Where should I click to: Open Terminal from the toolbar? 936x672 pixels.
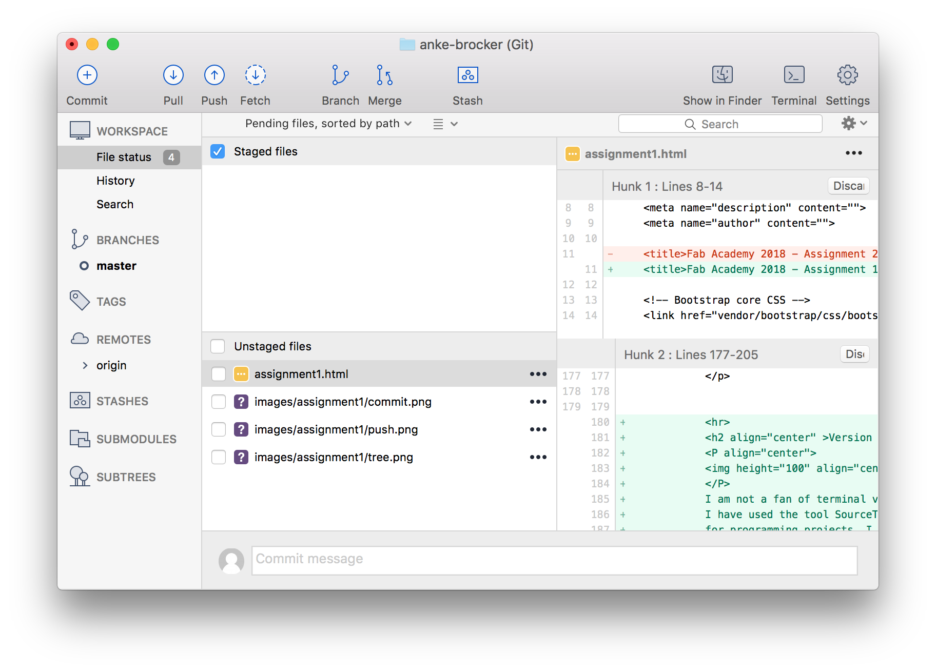[x=794, y=75]
